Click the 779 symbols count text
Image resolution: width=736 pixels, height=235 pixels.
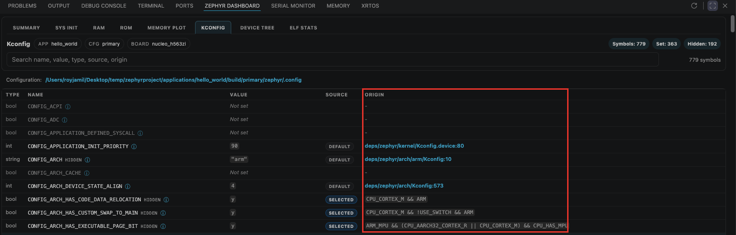[705, 60]
